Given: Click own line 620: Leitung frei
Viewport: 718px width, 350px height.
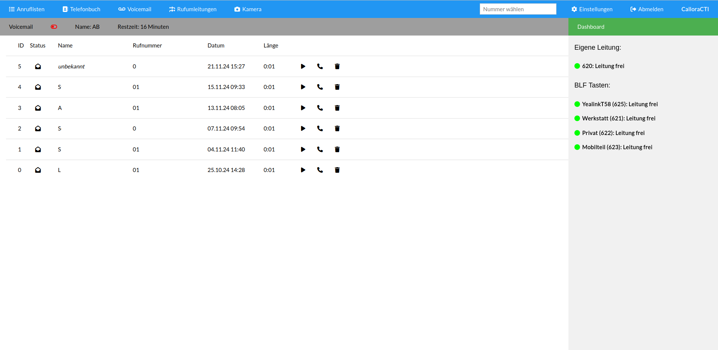Looking at the screenshot, I should point(599,66).
